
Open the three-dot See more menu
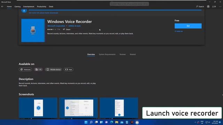(x=220, y=7)
